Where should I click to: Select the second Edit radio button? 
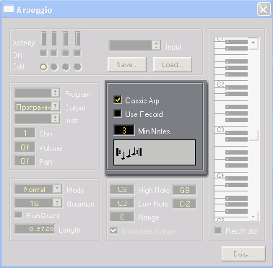pyautogui.click(x=54, y=67)
